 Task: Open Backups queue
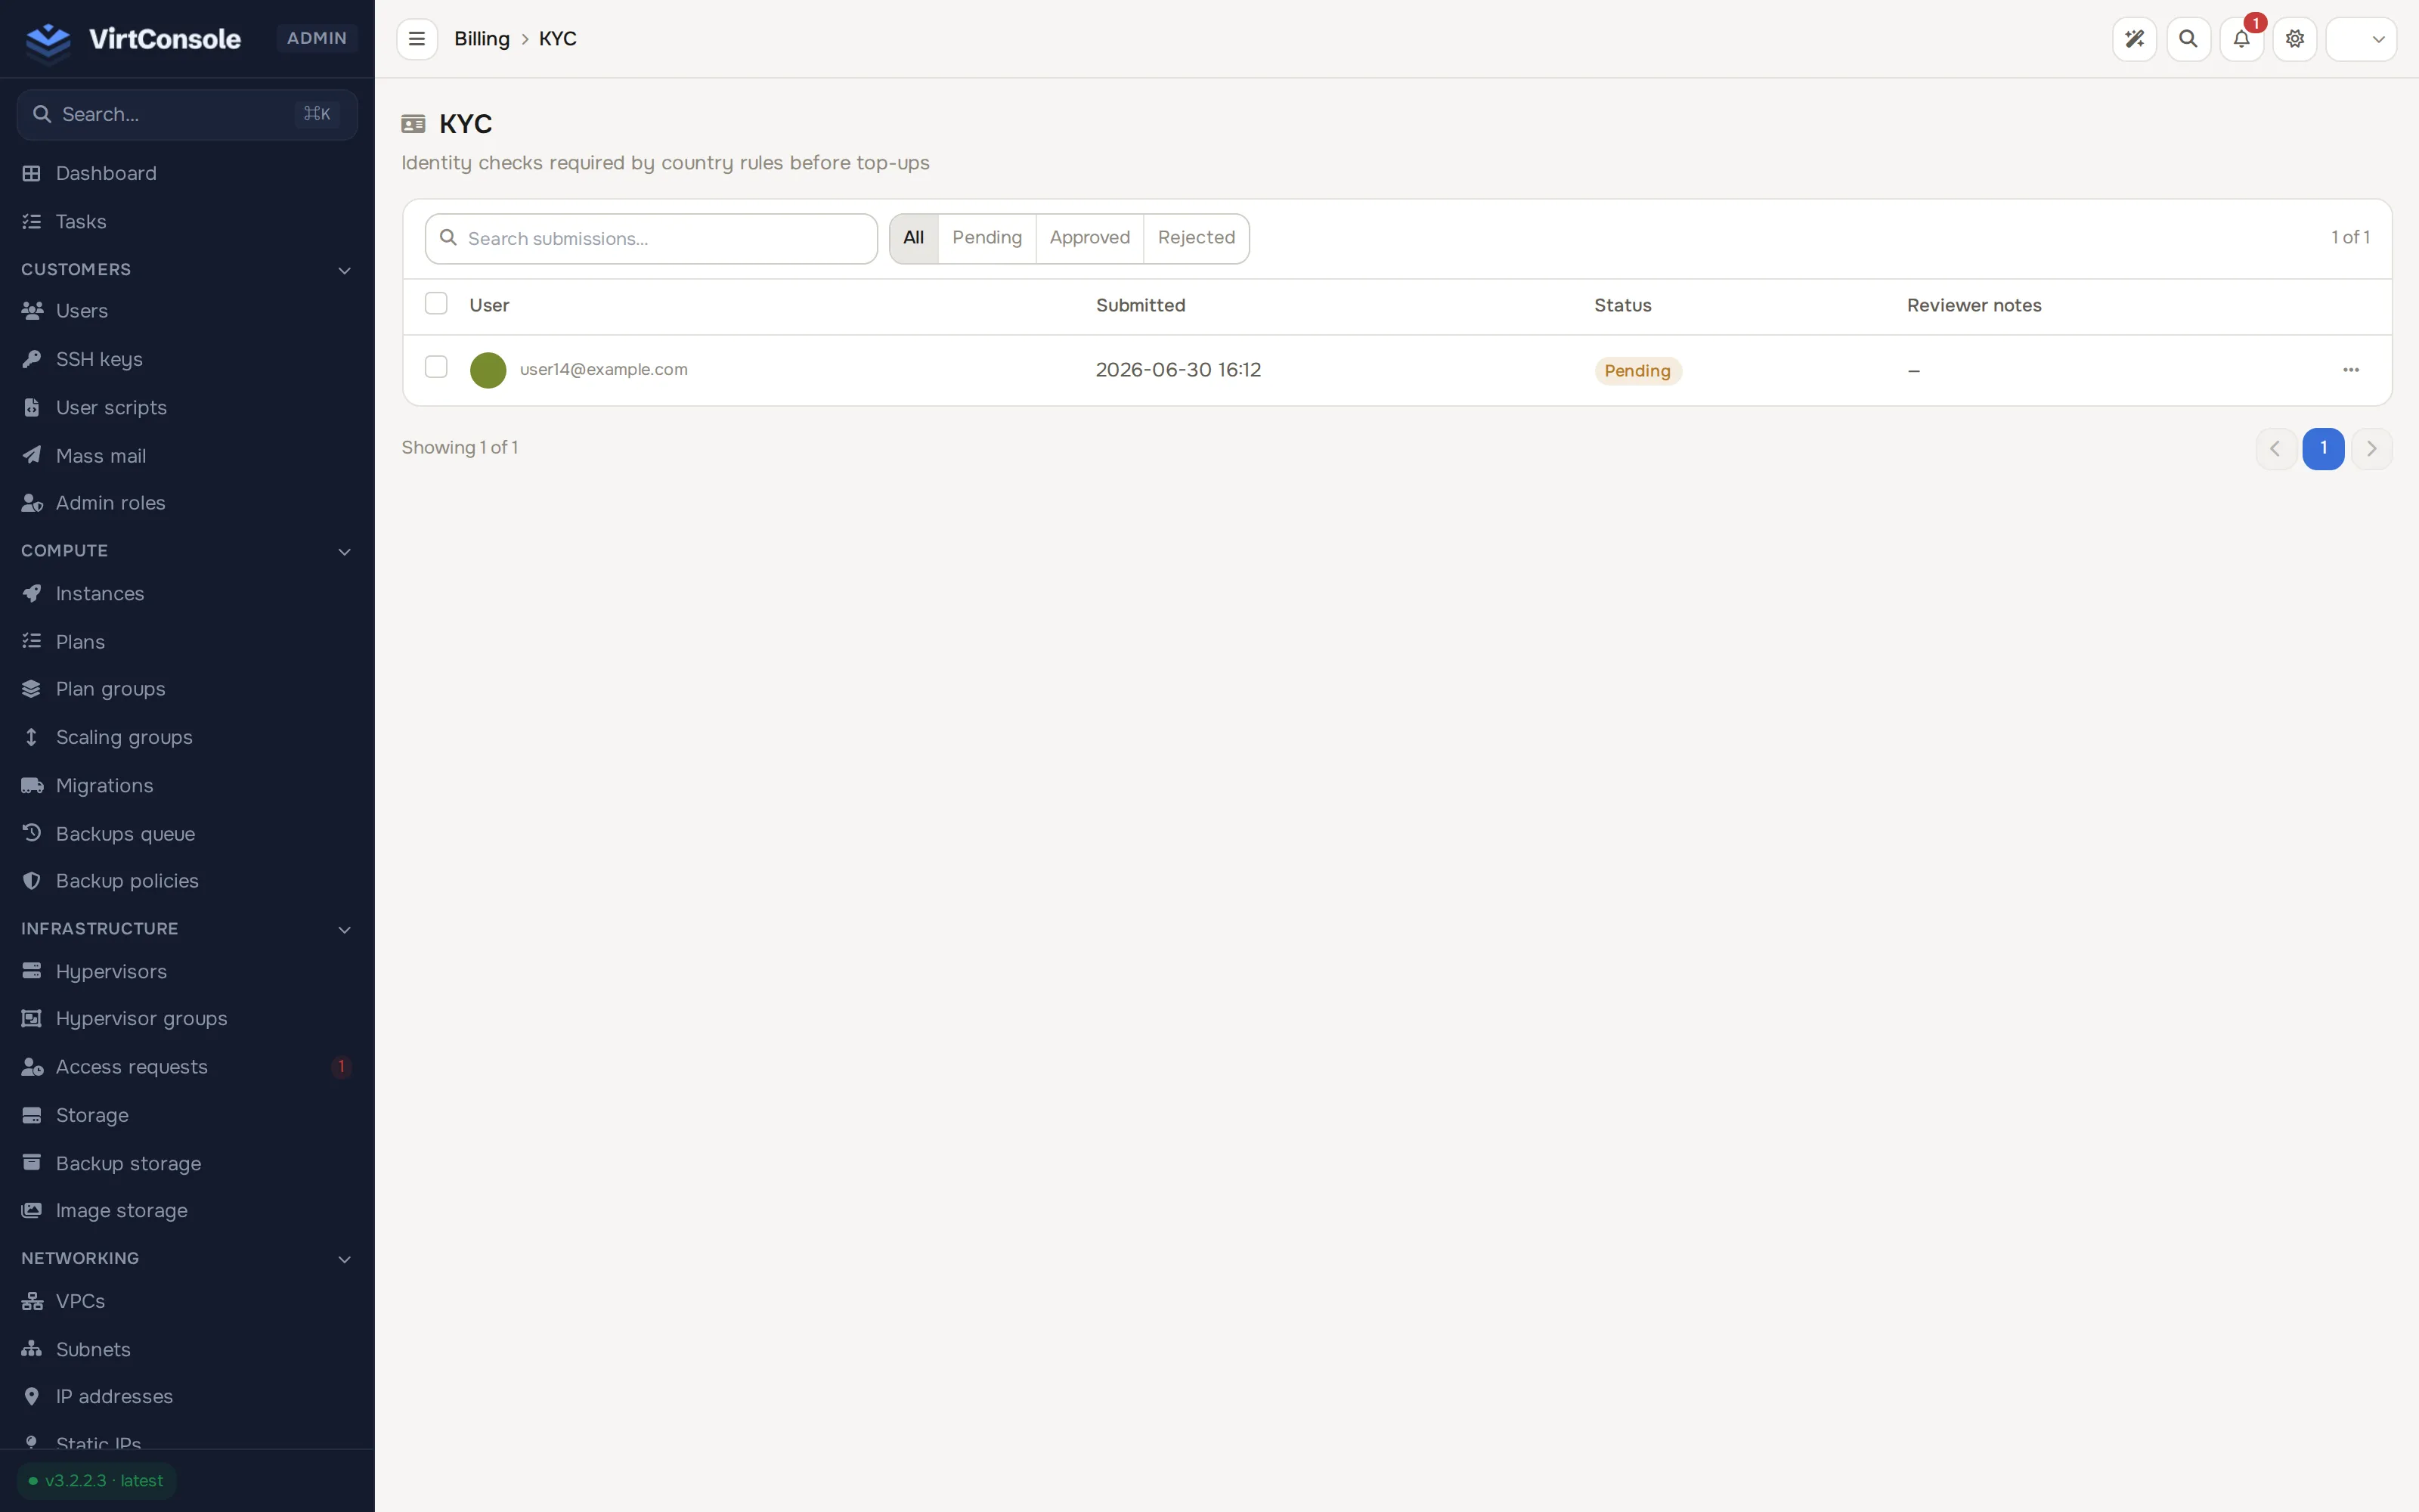tap(187, 834)
